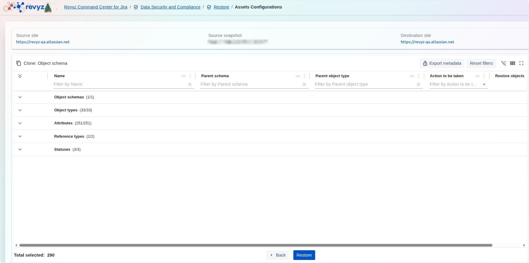The height and width of the screenshot is (263, 529).
Task: Click the horizontal scrollbar of the table
Action: click(256, 245)
